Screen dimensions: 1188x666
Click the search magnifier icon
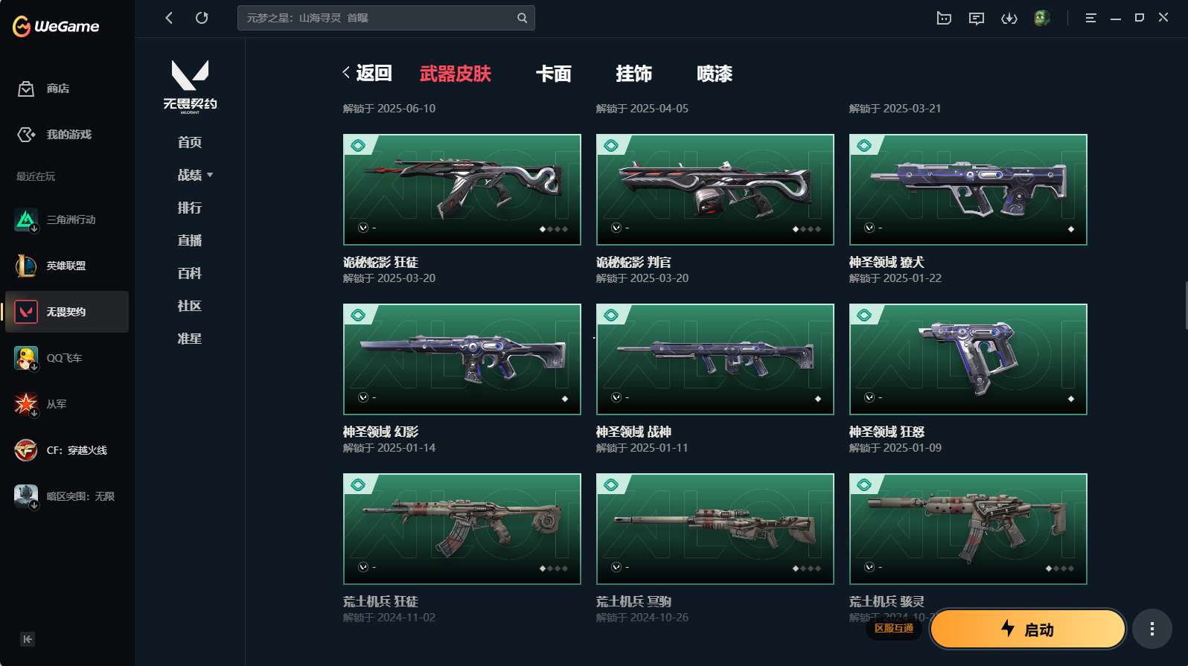[x=523, y=18]
